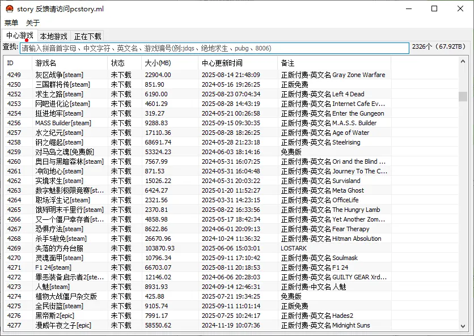Open the 关于 menu

pyautogui.click(x=33, y=23)
